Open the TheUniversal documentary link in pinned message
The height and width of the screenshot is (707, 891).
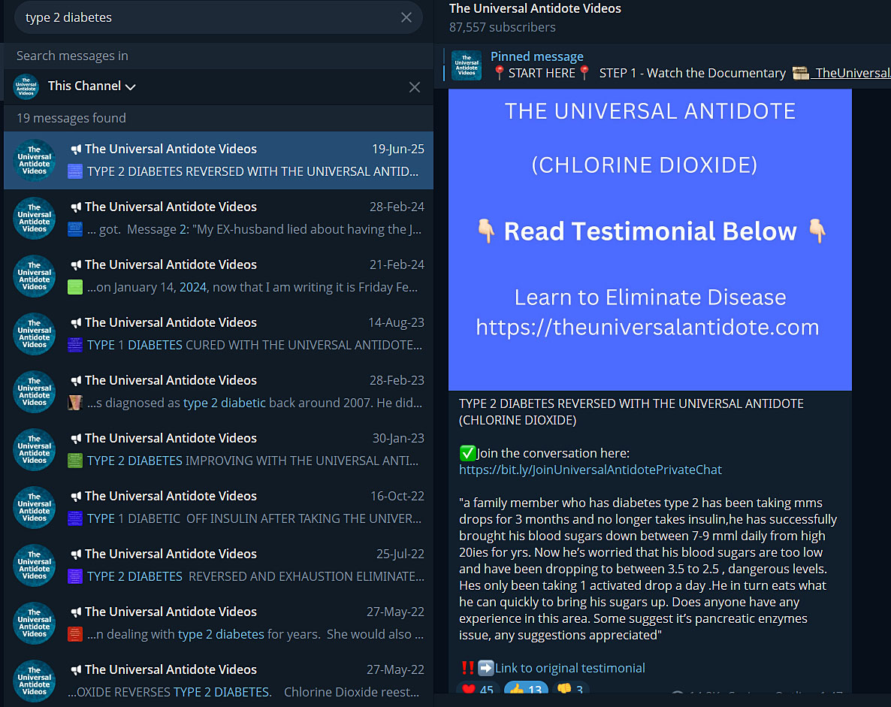click(x=852, y=74)
